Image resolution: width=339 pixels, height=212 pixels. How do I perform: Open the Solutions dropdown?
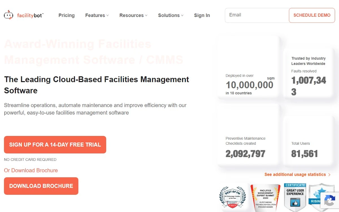(x=171, y=15)
